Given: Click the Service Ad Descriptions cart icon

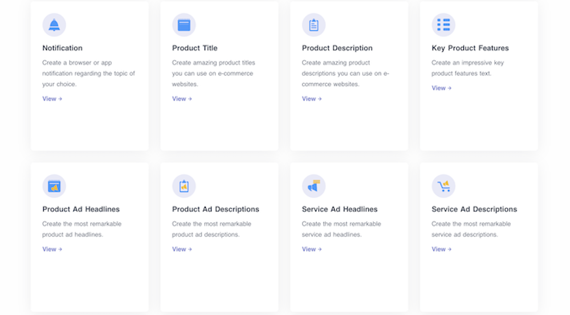Looking at the screenshot, I should click(x=443, y=186).
